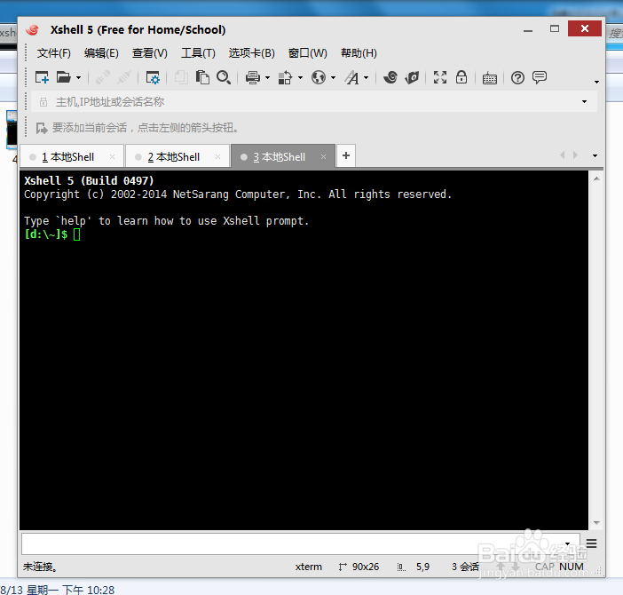Click the 未连接 status text
Screen dimensions: 623x595
point(39,567)
